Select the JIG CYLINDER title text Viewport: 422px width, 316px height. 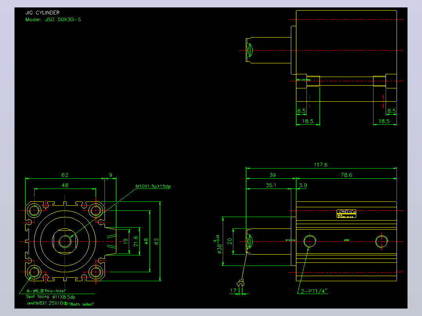43,13
